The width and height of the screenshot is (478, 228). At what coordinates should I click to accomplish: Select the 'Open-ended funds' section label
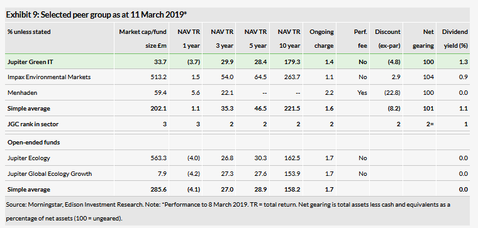pyautogui.click(x=33, y=143)
